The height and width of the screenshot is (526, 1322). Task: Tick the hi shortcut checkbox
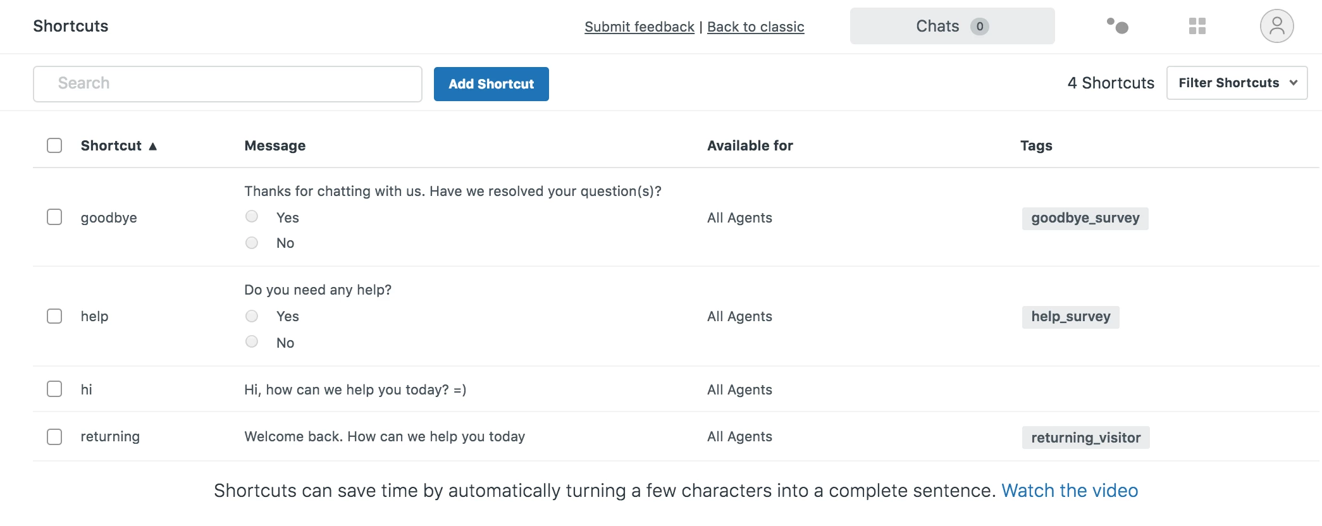[54, 389]
